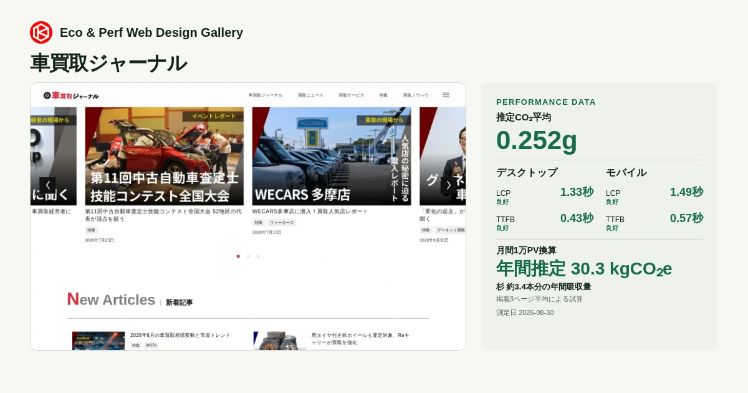The height and width of the screenshot is (393, 748).
Task: Go to previous carousel slide arrow
Action: (47, 185)
